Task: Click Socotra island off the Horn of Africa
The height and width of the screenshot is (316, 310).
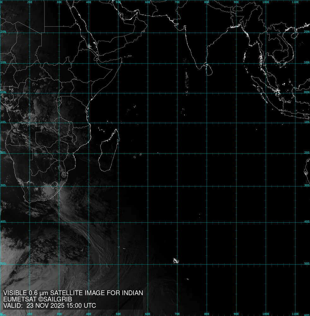Action: point(129,56)
